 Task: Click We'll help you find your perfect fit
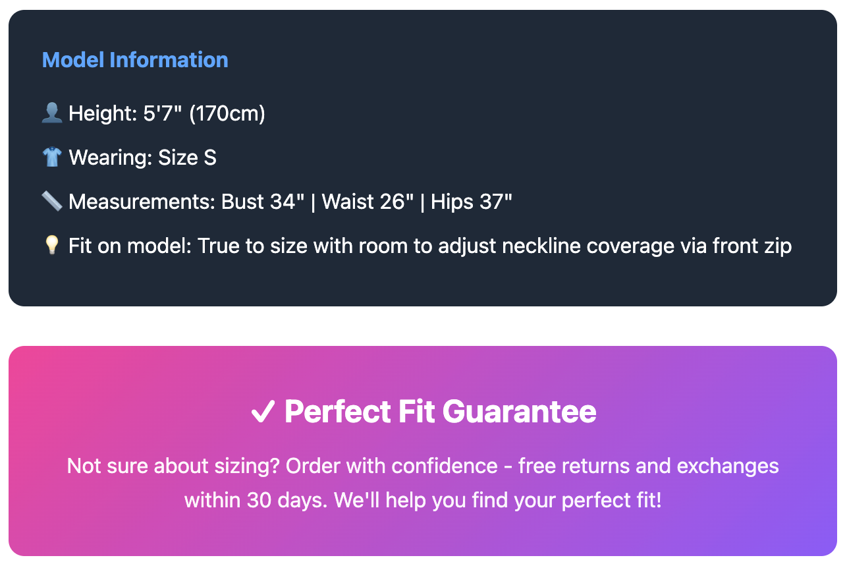[x=497, y=500]
